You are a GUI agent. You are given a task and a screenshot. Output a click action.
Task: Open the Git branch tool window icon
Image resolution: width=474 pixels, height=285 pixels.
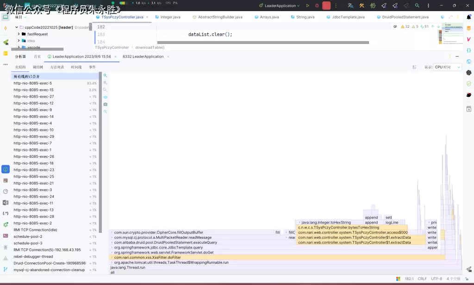(6, 269)
